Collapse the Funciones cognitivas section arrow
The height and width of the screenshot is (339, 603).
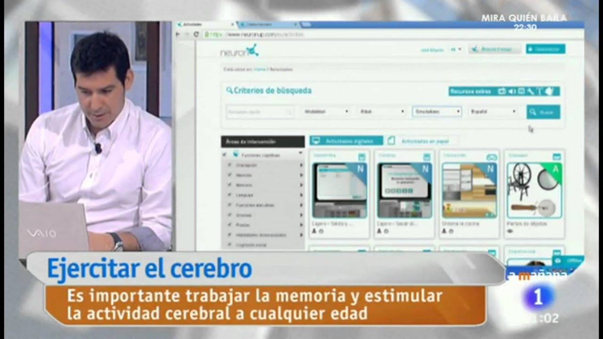click(300, 153)
